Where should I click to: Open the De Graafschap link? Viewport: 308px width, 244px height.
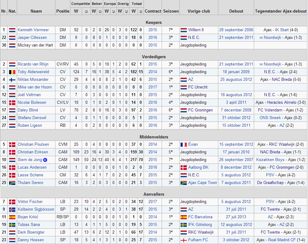point(270,183)
